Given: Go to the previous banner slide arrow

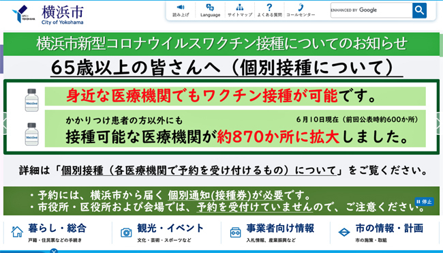Looking at the screenshot, I should [x=5, y=123].
